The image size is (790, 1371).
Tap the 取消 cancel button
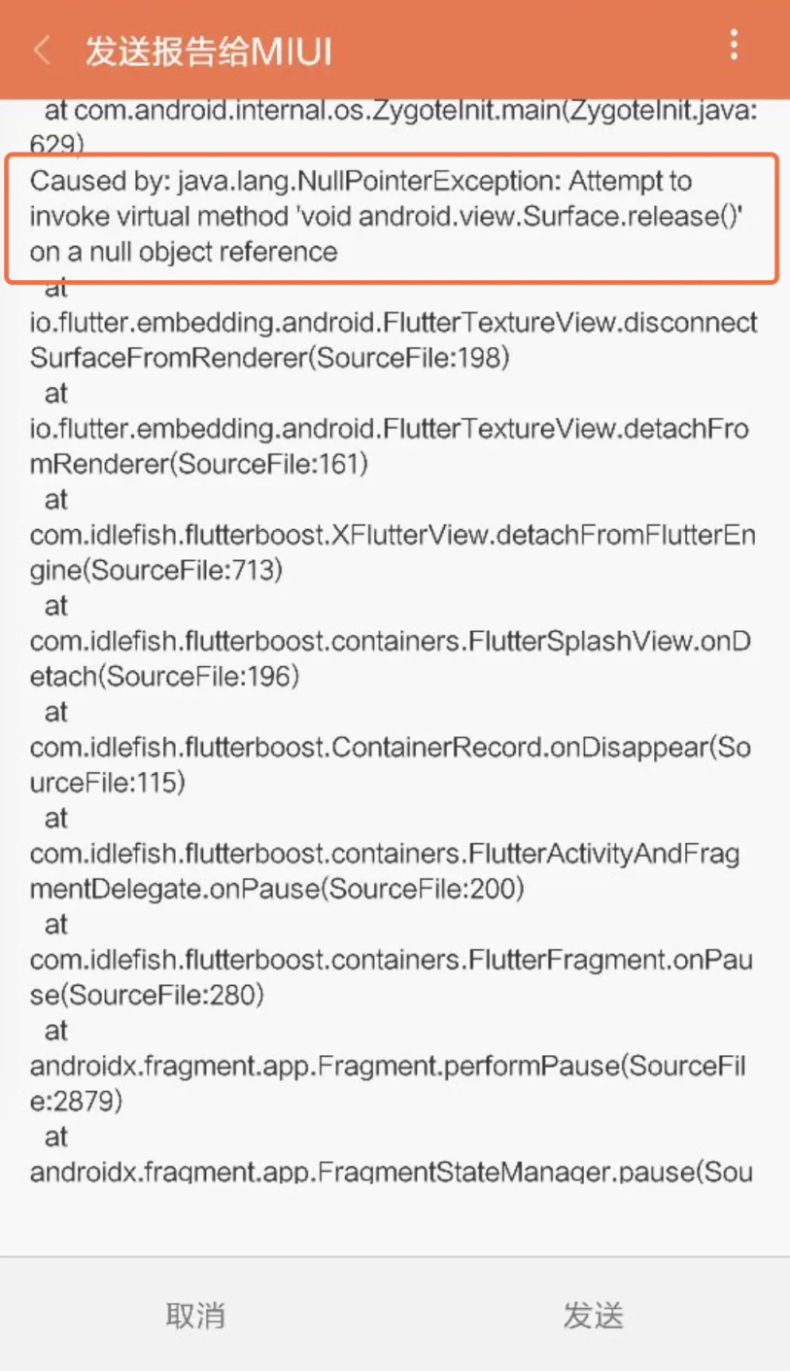click(x=195, y=1316)
